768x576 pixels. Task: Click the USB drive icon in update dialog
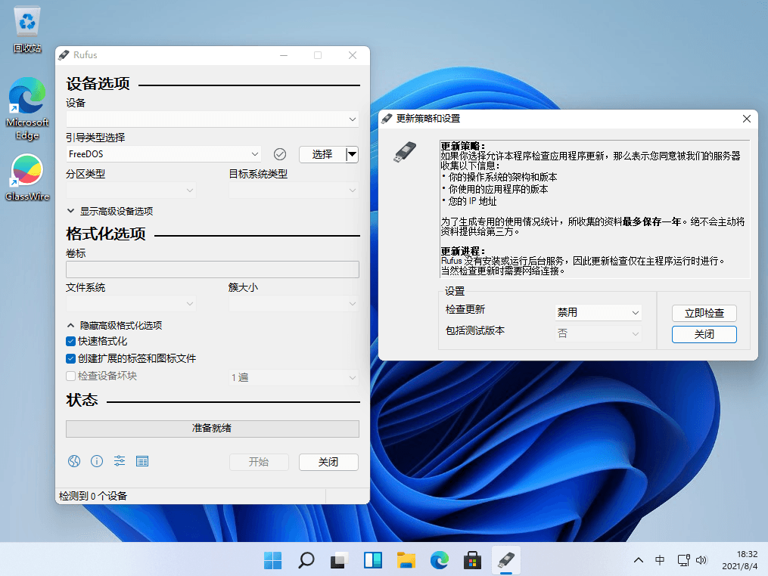pos(405,152)
